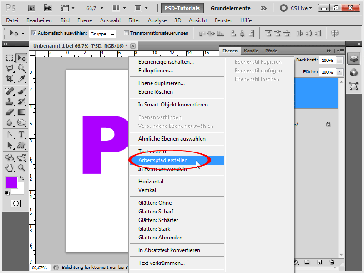Select the Magic Wand tool

pos(21,68)
